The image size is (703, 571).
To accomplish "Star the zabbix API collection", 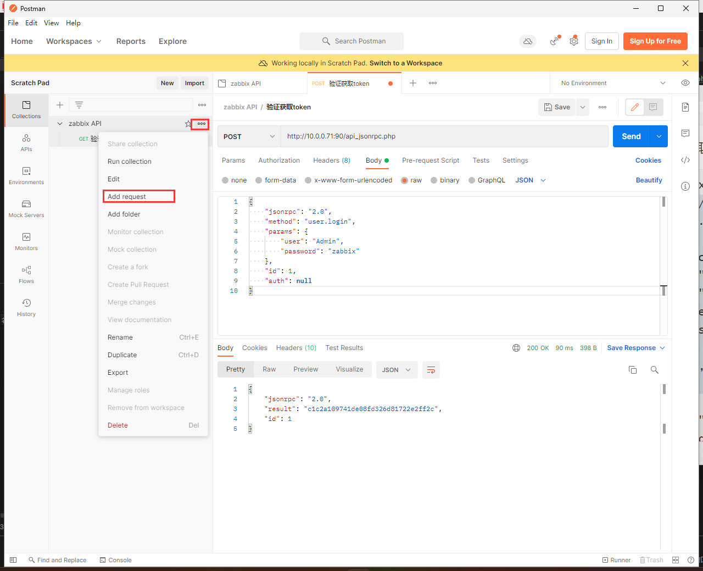I will [x=188, y=124].
